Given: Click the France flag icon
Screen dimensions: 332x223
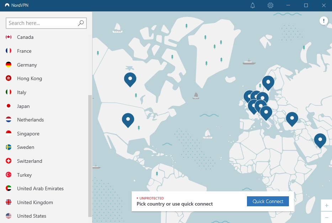Looking at the screenshot, I should [x=9, y=51].
